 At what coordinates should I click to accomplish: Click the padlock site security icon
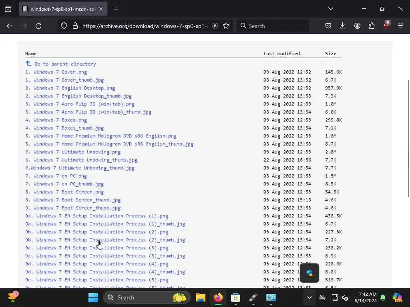pos(75,26)
